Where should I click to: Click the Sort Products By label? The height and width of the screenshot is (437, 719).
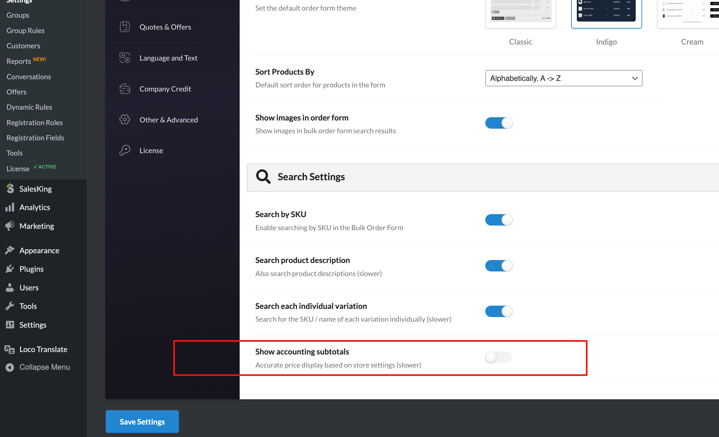[285, 72]
